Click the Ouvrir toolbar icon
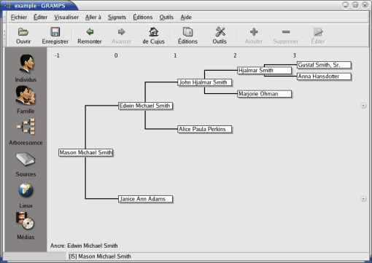Viewport: 372px width, 263px height. 23,36
